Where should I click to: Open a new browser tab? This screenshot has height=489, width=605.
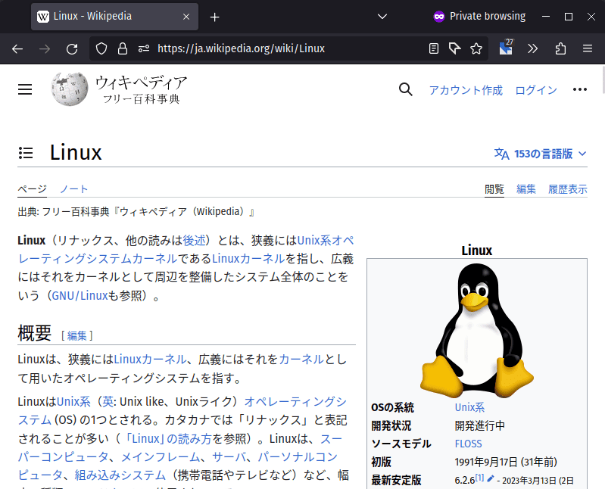click(x=214, y=17)
